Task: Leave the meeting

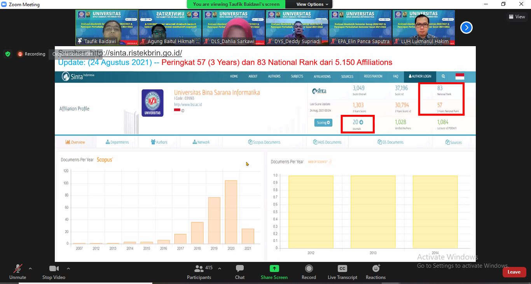Action: tap(514, 272)
